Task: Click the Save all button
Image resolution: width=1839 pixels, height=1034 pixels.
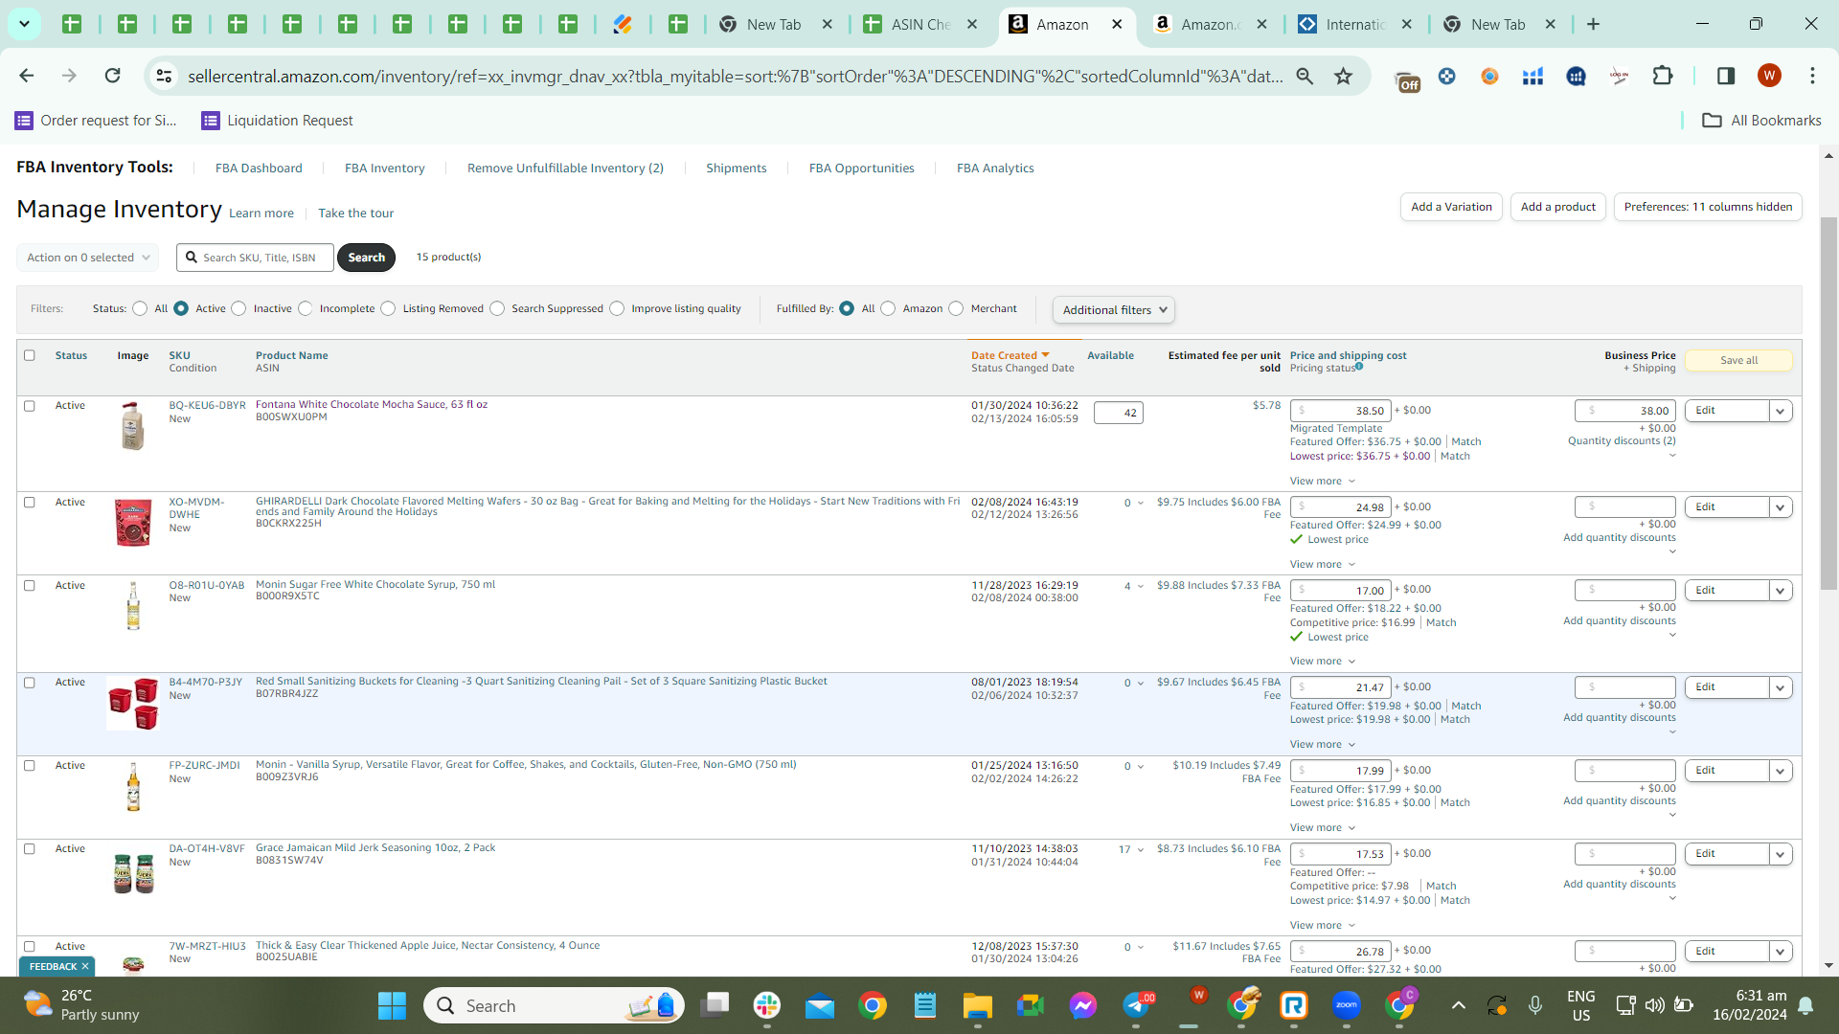Action: [x=1738, y=360]
